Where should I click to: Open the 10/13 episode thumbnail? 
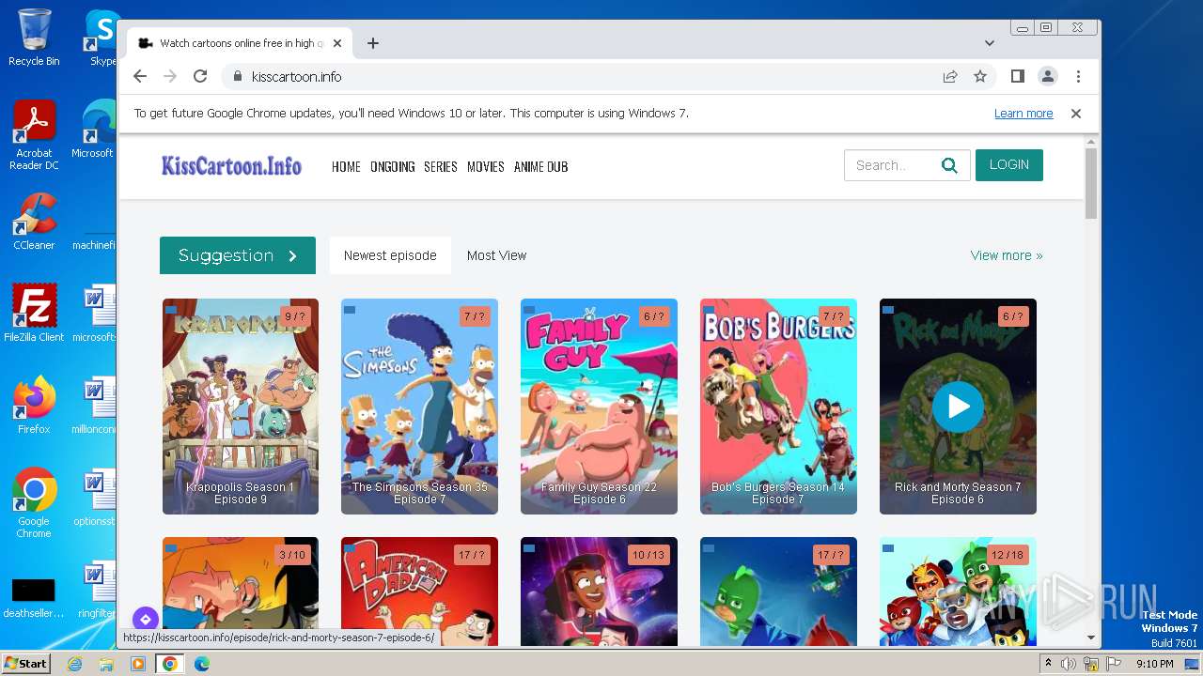click(x=599, y=591)
